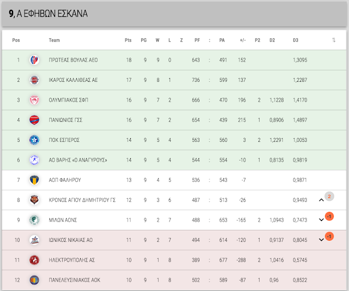Click the ΗΛΕΚΤΡΟΥΠΟΛΗΣ ΑΣ red logo

coord(34,260)
